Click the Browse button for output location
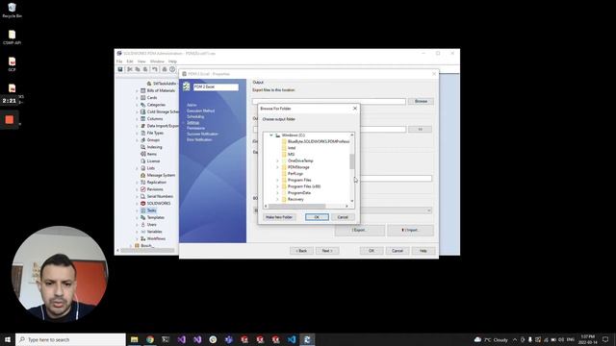The height and width of the screenshot is (346, 616). point(421,101)
